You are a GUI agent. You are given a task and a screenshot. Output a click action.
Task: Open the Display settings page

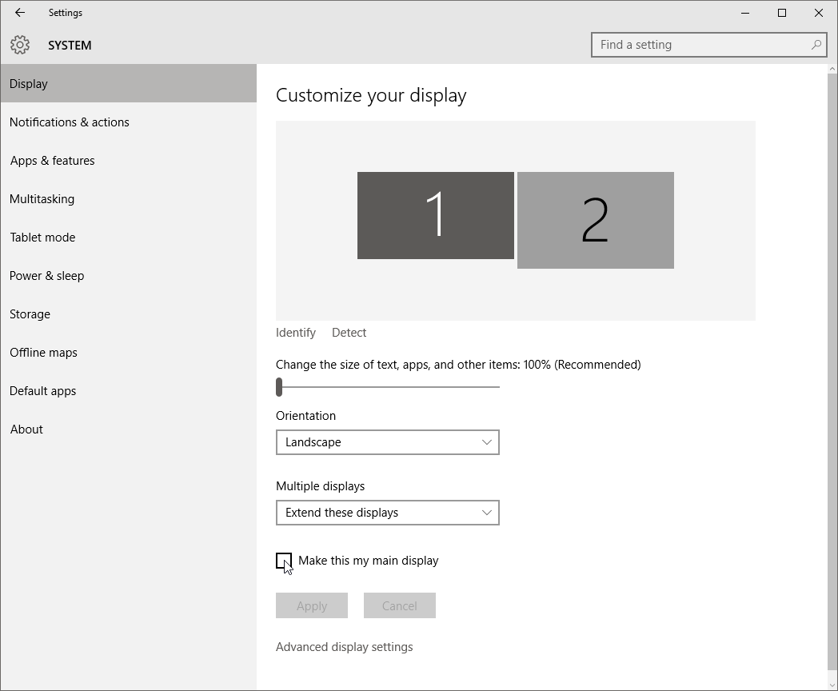tap(128, 83)
